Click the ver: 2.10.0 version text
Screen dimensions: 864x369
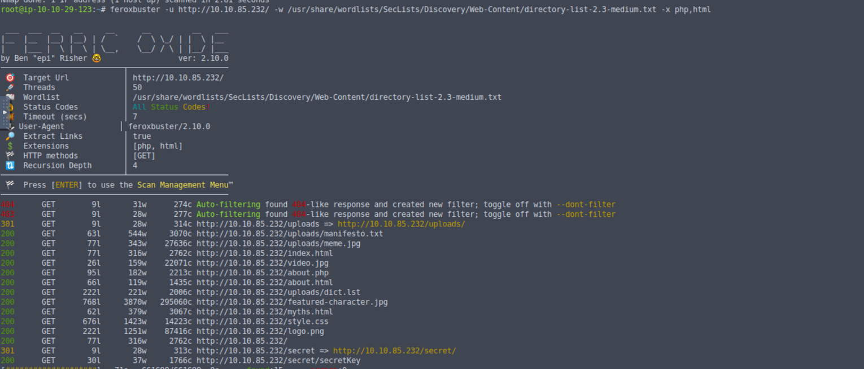203,58
